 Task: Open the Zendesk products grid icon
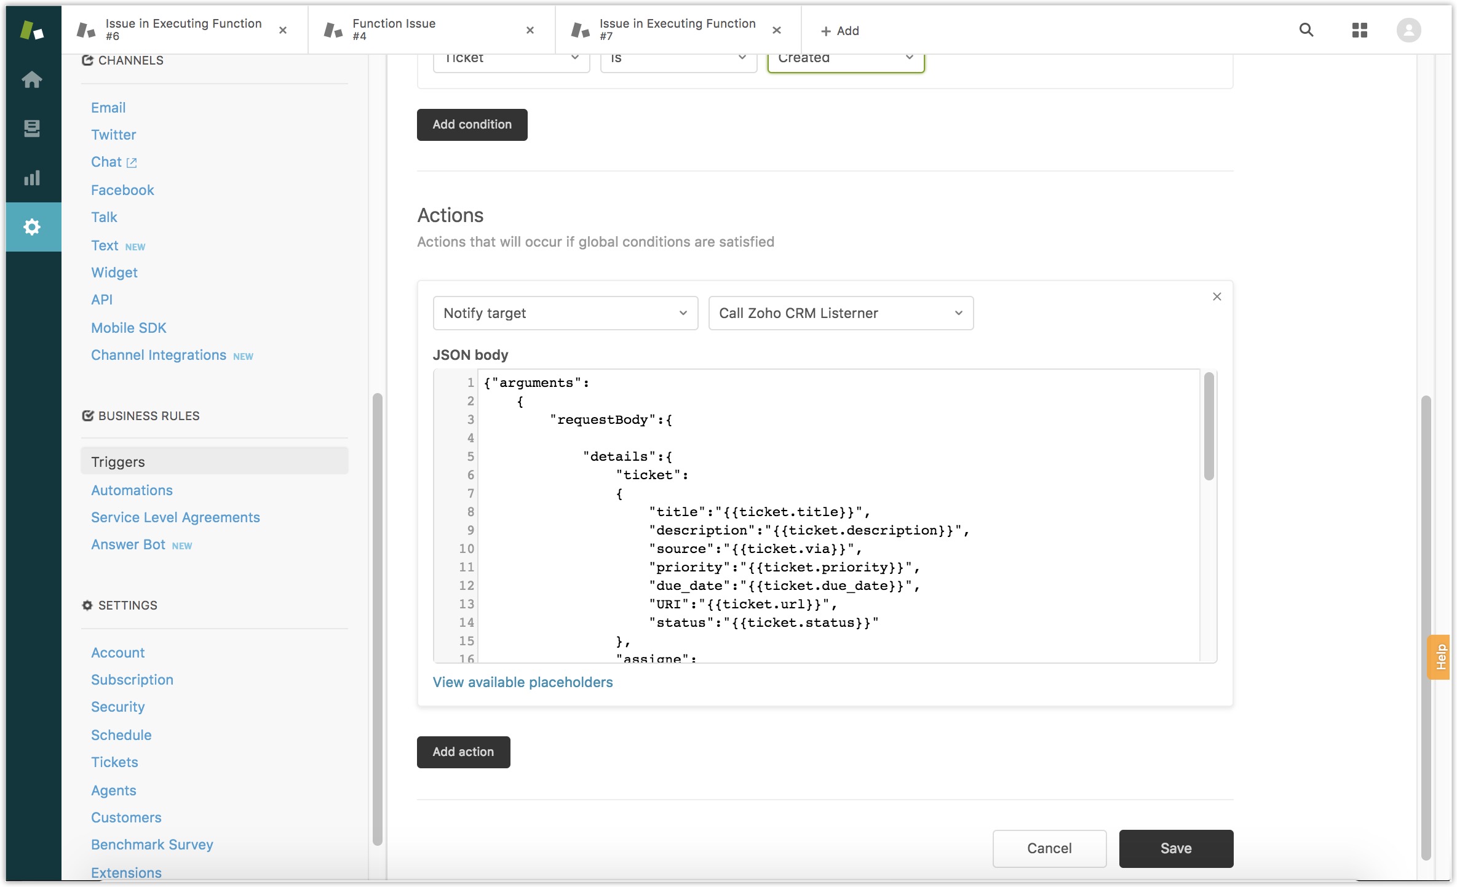point(1359,30)
